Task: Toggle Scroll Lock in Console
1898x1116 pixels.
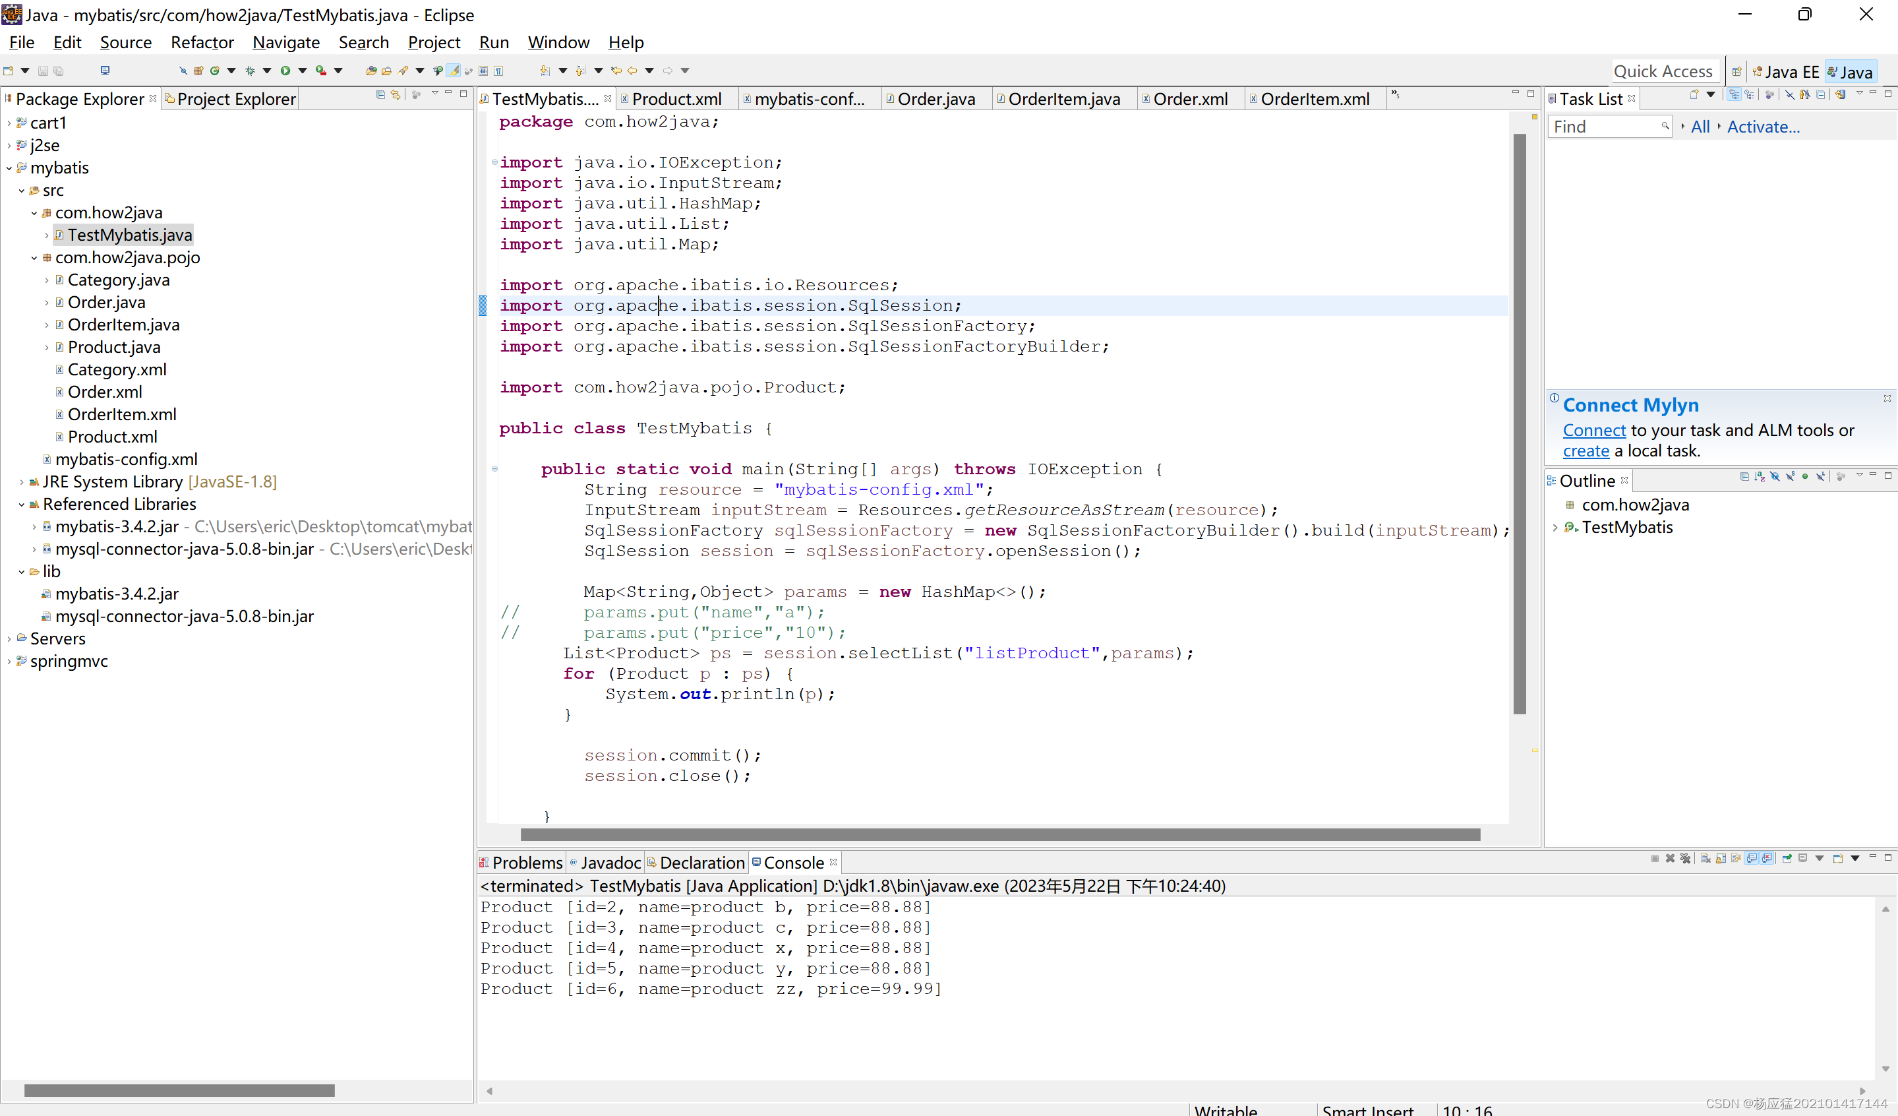Action: (1721, 858)
